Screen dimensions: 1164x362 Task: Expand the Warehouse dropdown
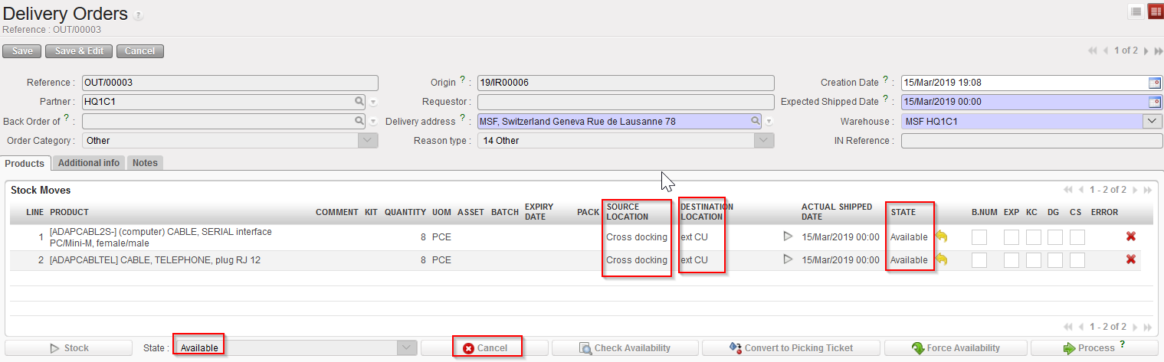(1153, 121)
